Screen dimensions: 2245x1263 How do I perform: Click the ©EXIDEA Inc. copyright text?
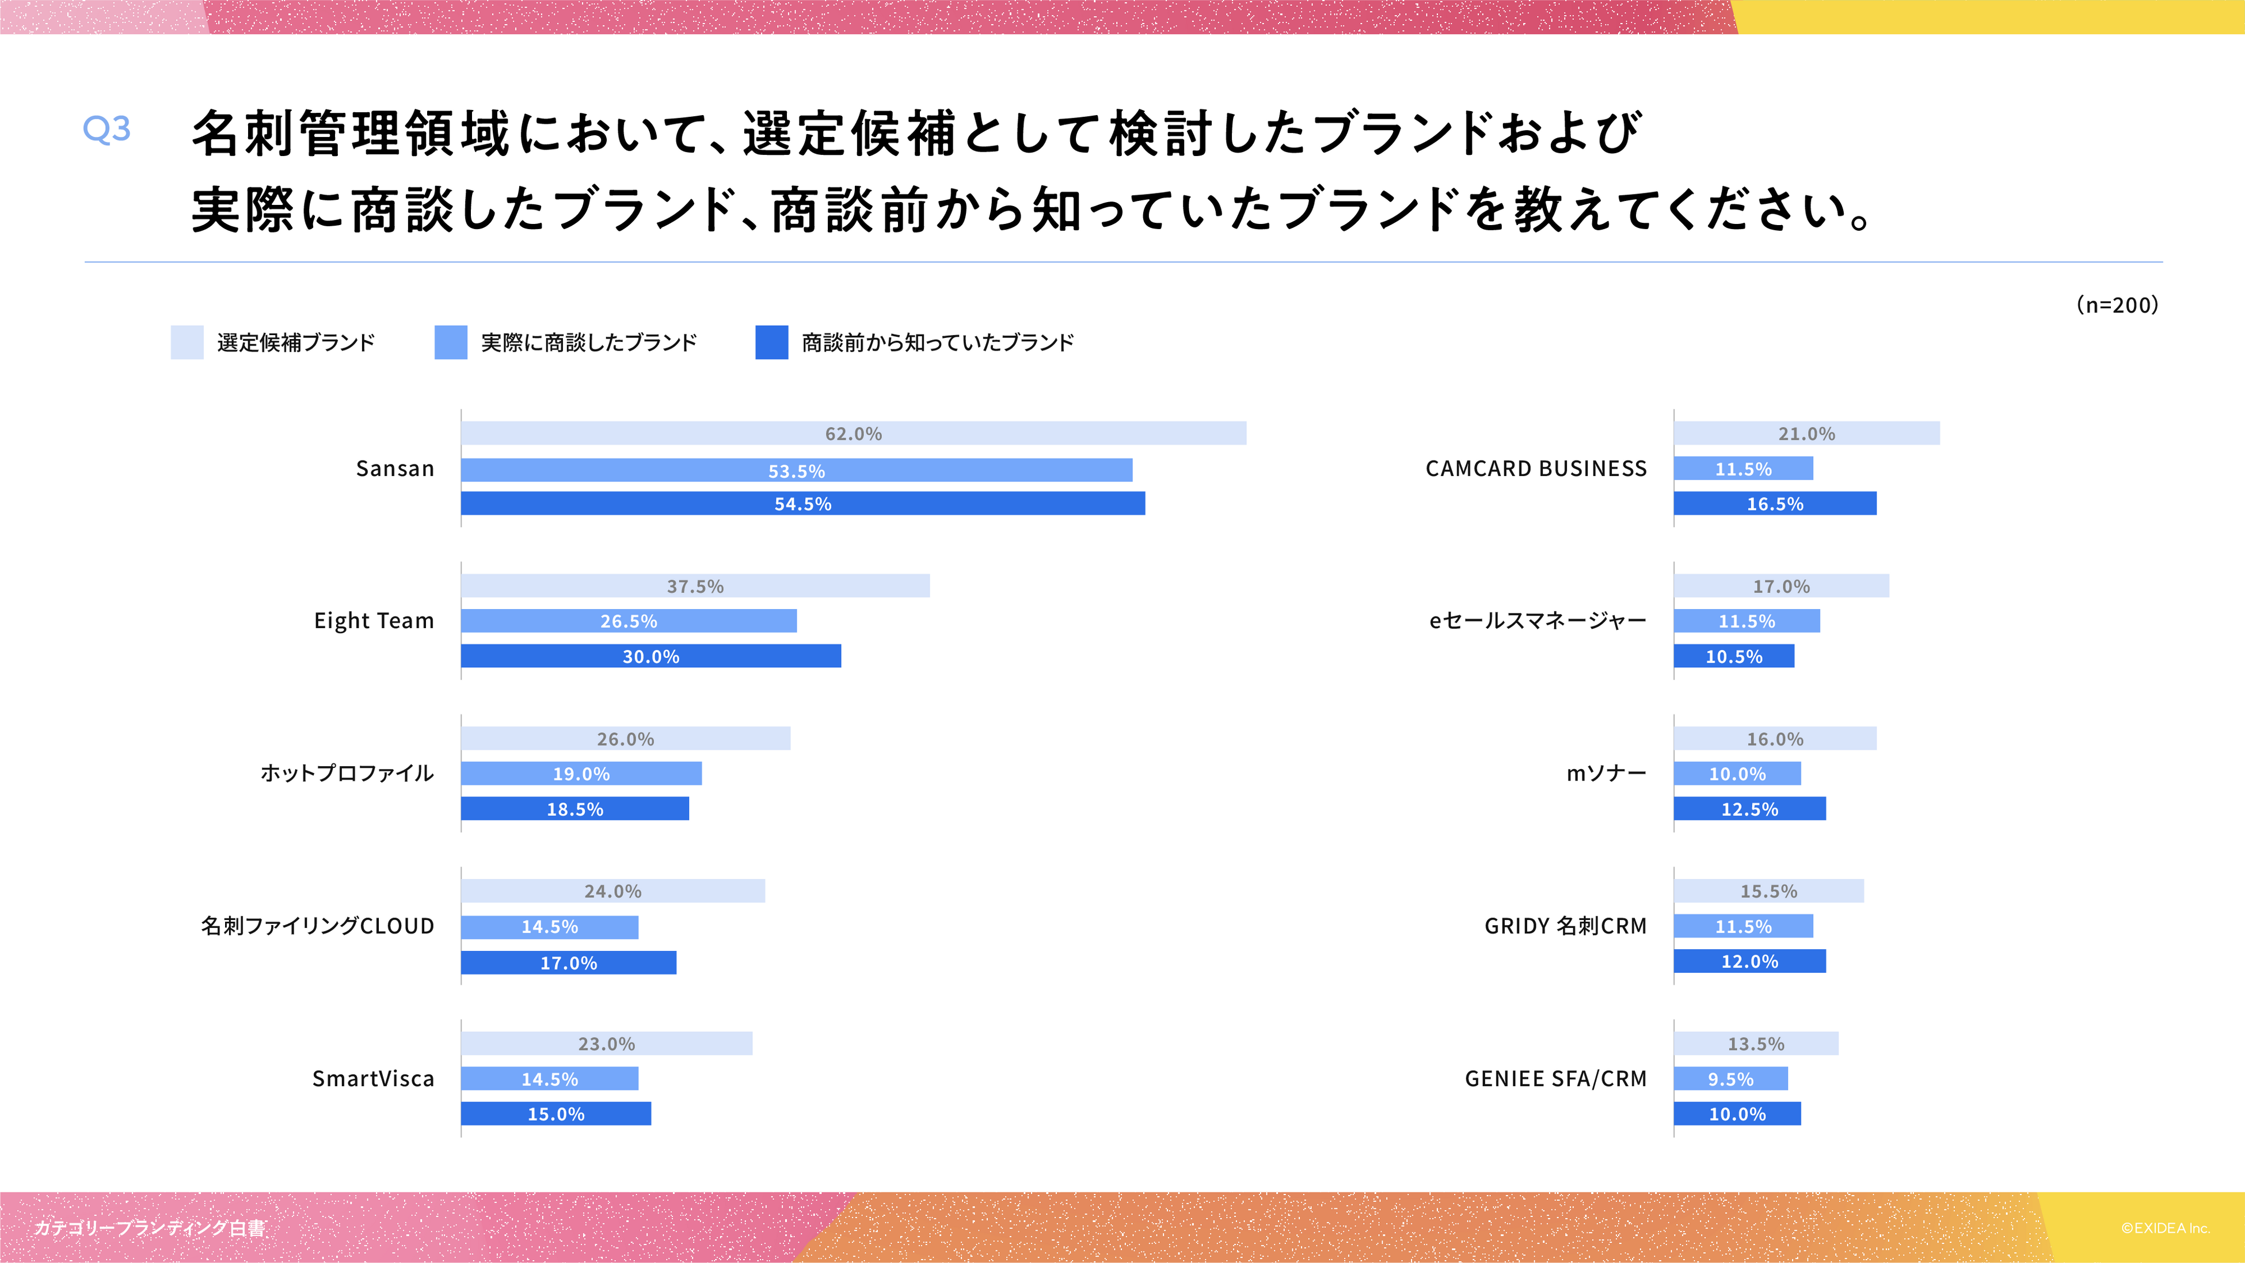tap(2165, 1228)
